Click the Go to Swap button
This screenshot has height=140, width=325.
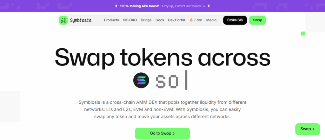coord(162,133)
